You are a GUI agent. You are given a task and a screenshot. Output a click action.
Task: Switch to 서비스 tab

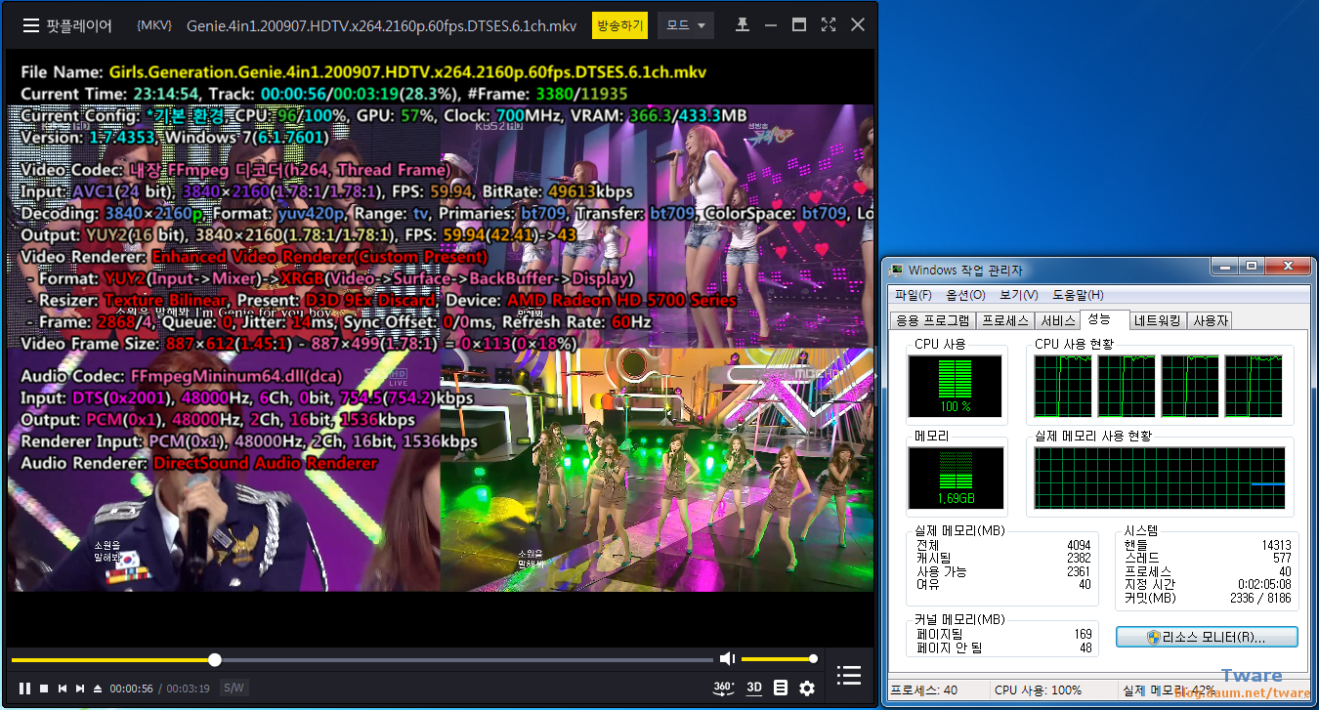pyautogui.click(x=1057, y=320)
